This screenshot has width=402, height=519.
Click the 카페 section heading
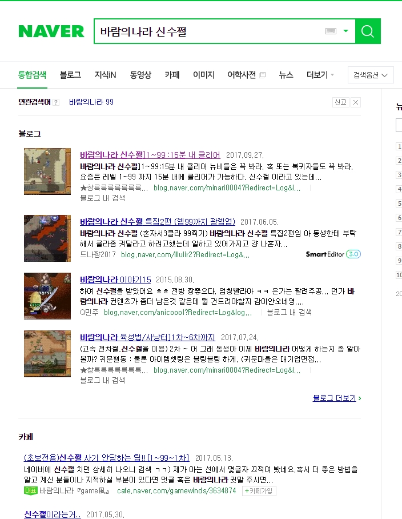(x=26, y=437)
